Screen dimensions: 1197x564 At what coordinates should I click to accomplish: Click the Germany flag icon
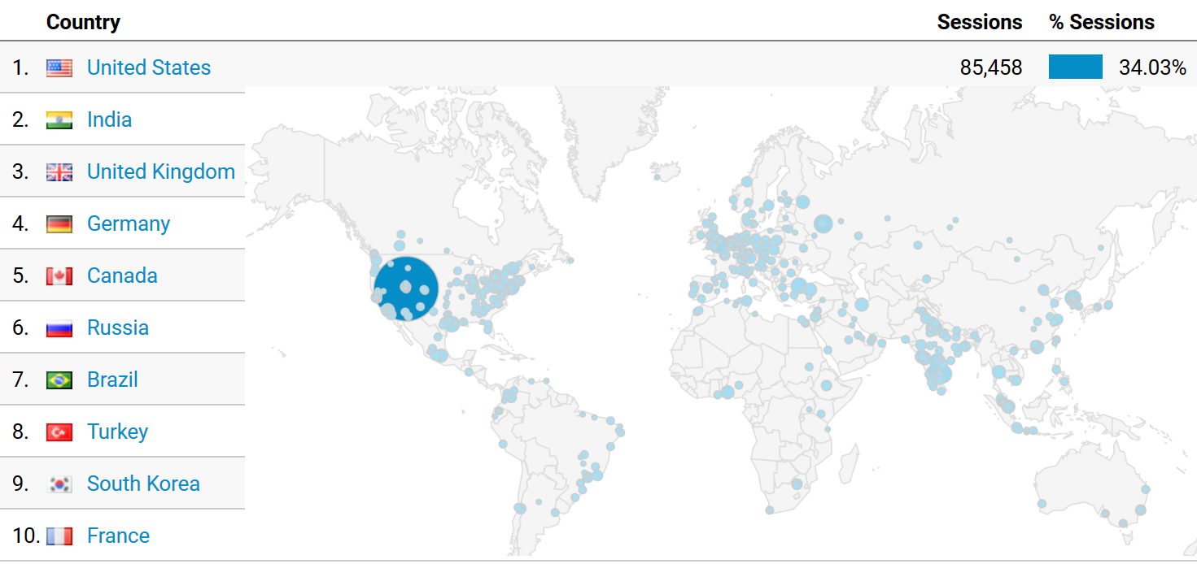pyautogui.click(x=59, y=224)
